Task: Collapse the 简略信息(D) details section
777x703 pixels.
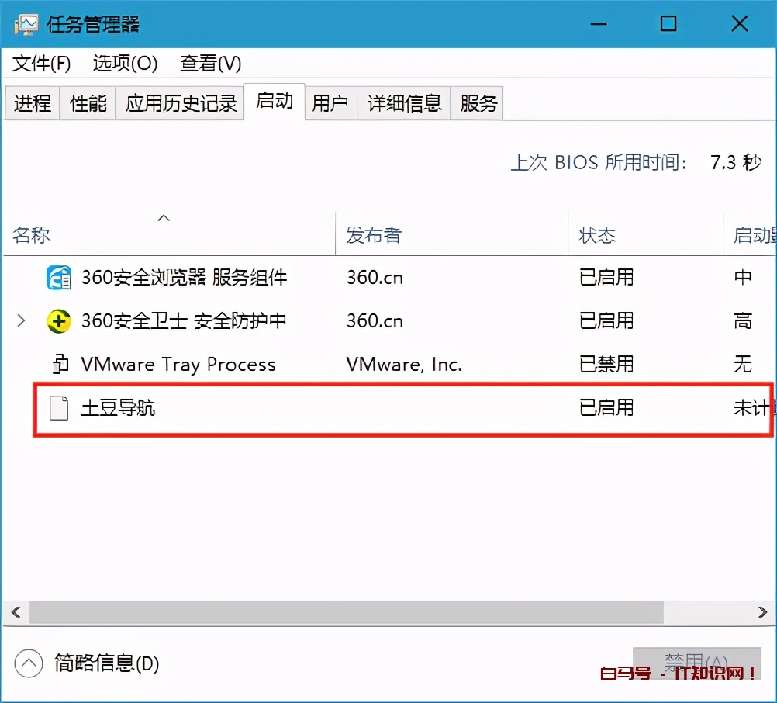Action: (x=29, y=663)
